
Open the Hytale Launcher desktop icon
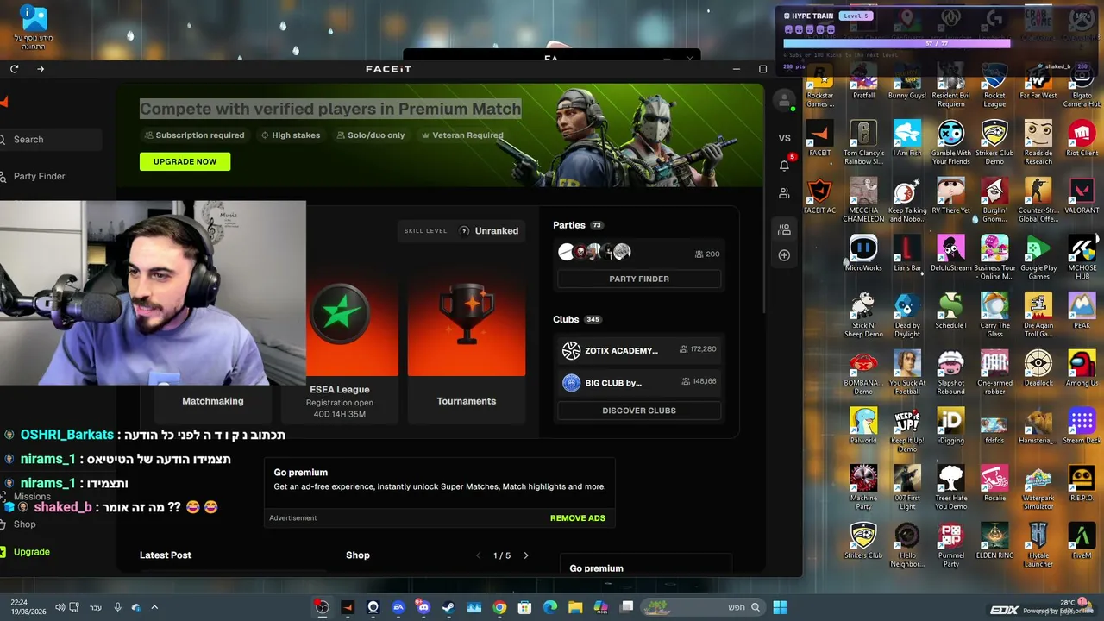[x=1038, y=545]
